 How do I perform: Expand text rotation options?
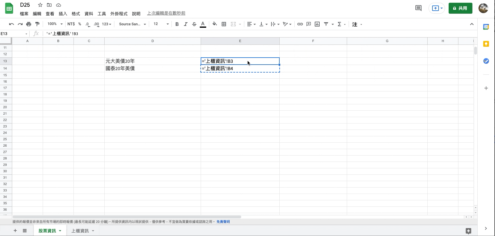[x=287, y=24]
